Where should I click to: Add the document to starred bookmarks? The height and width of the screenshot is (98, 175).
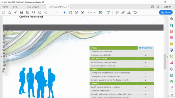coord(10,12)
